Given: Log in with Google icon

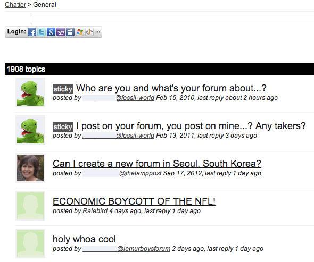Looking at the screenshot, I should pyautogui.click(x=51, y=32).
